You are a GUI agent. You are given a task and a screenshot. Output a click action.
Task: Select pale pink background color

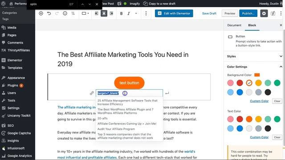tap(230, 83)
